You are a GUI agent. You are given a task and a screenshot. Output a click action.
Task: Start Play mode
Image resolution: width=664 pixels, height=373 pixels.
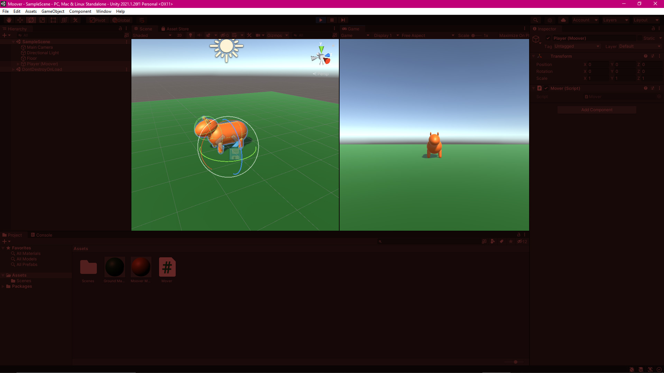point(321,20)
